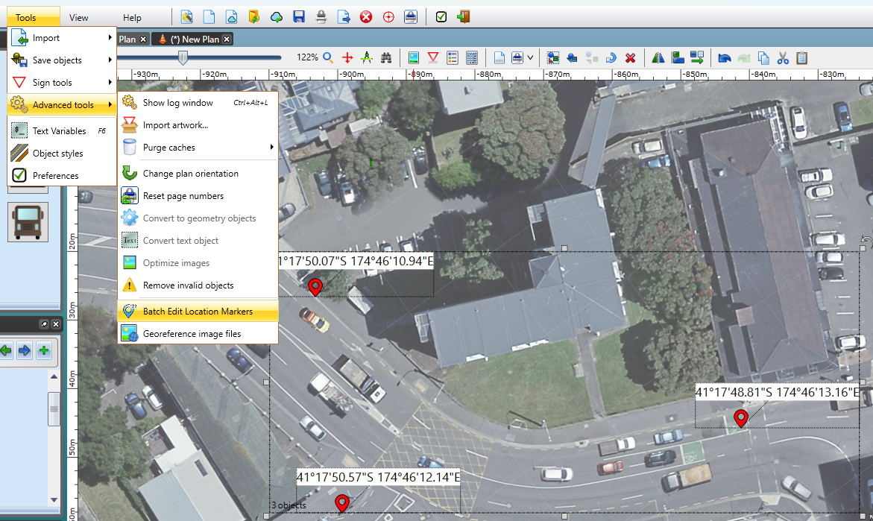The width and height of the screenshot is (873, 521).
Task: Click marker labeled 41°17'48.81"S 174°46'13.16"E
Action: pos(740,417)
